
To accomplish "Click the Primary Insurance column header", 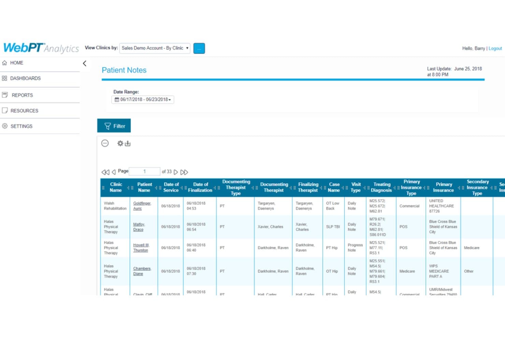I will (443, 187).
